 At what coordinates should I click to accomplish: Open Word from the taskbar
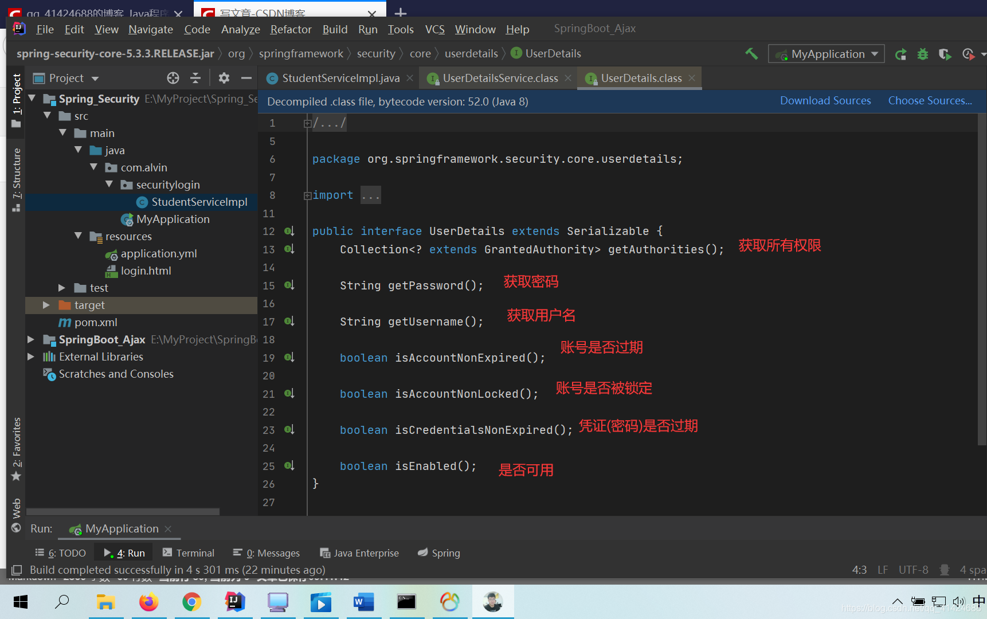[x=363, y=602]
